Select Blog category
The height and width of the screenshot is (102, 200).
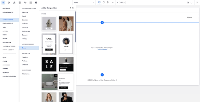[4, 58]
